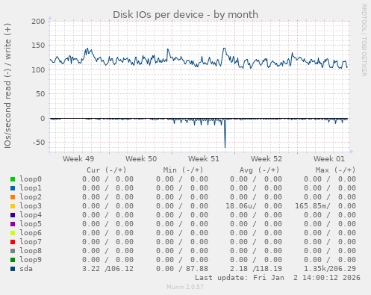Click the Max (-/+) column header
The width and height of the screenshot is (371, 295).
tap(335, 170)
